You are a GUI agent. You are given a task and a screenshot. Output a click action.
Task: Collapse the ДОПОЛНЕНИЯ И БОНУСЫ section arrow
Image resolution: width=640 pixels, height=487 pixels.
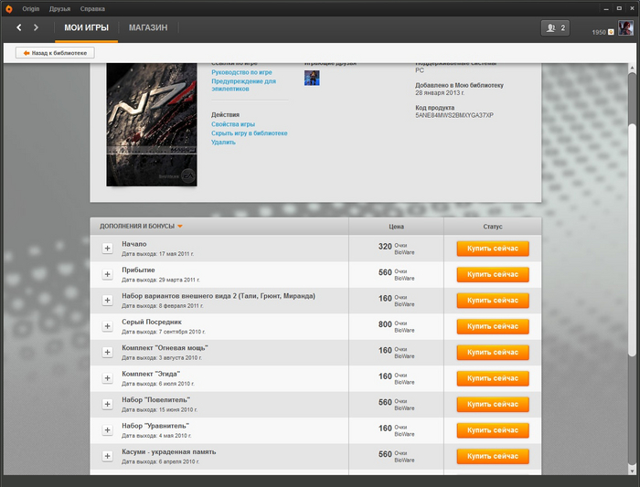coord(180,227)
